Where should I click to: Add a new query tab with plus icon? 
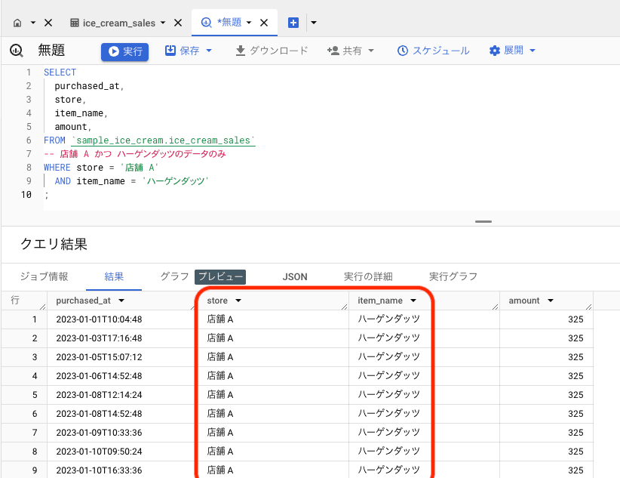click(293, 23)
